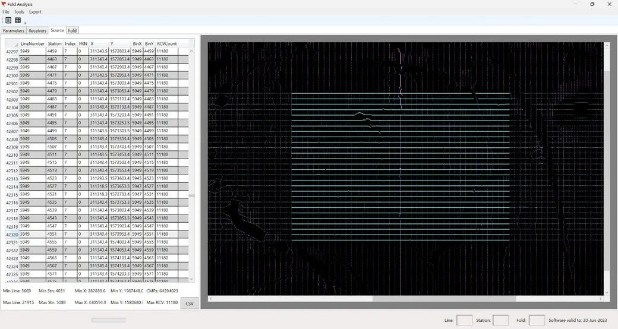This screenshot has width=618, height=329.
Task: Open the Export menu
Action: click(35, 12)
